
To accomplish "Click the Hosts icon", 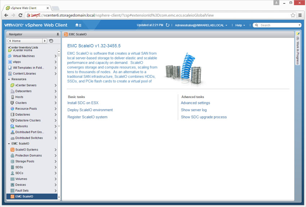I will tap(12, 97).
